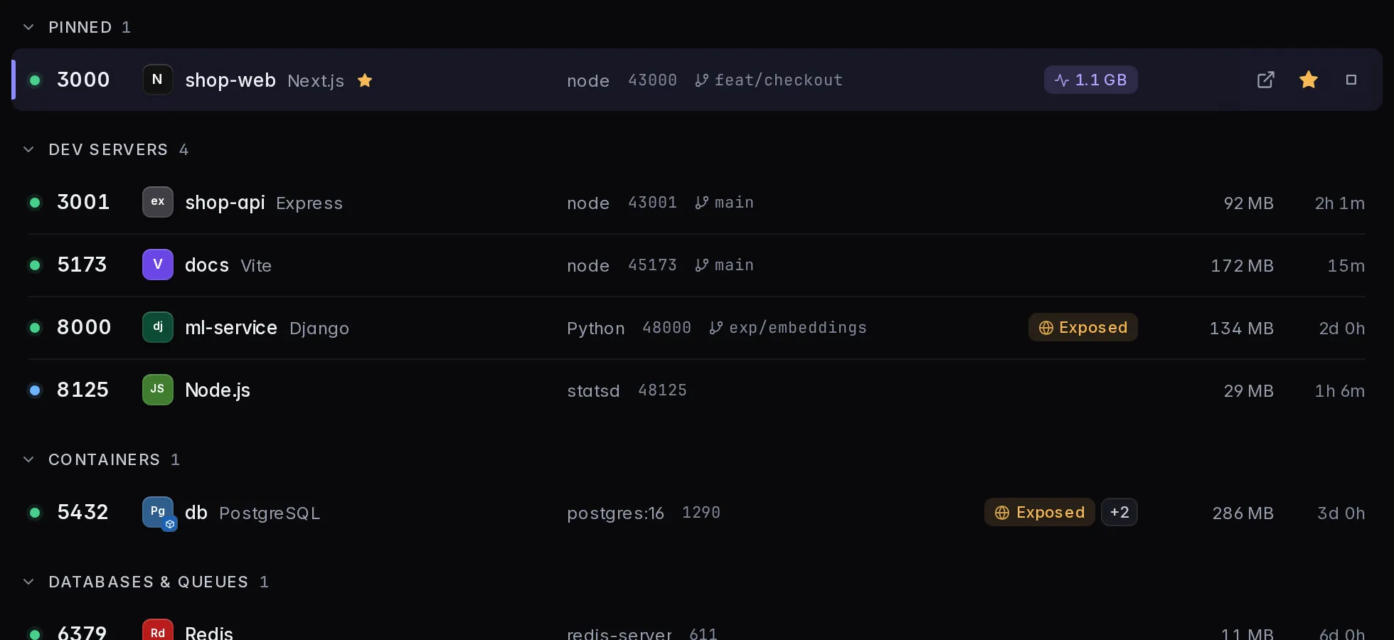
Task: Click the blue status dot for port 8125
Action: (35, 390)
